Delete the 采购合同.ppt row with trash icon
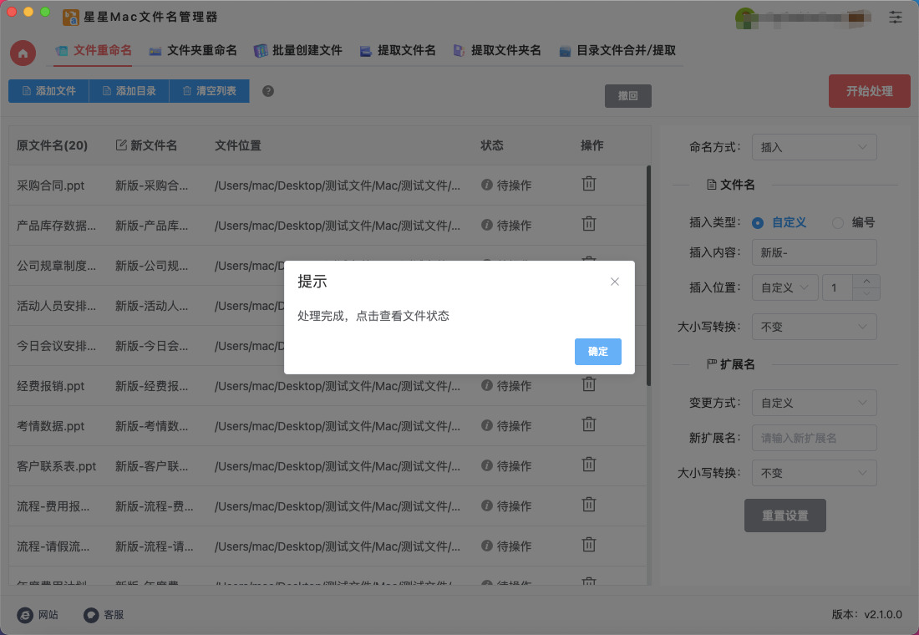919x635 pixels. tap(589, 184)
